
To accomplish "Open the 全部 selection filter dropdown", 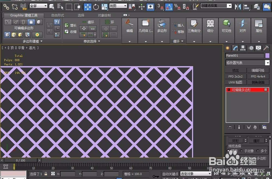I will click(x=38, y=6).
